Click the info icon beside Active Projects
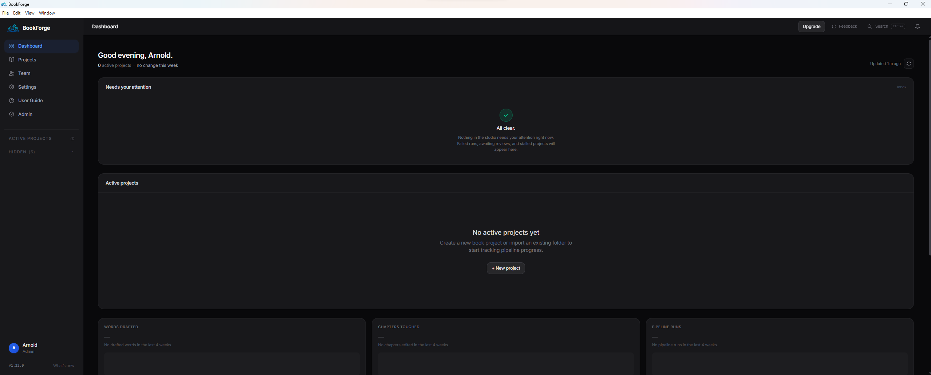The height and width of the screenshot is (375, 931). click(72, 139)
